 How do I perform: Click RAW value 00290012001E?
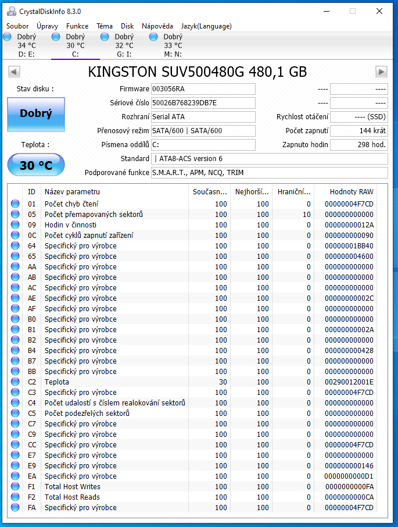click(349, 382)
